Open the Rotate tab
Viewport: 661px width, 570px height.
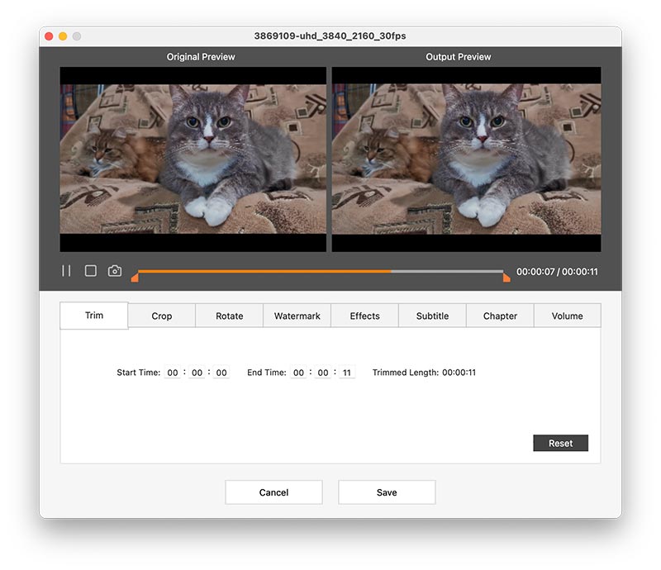click(x=228, y=316)
